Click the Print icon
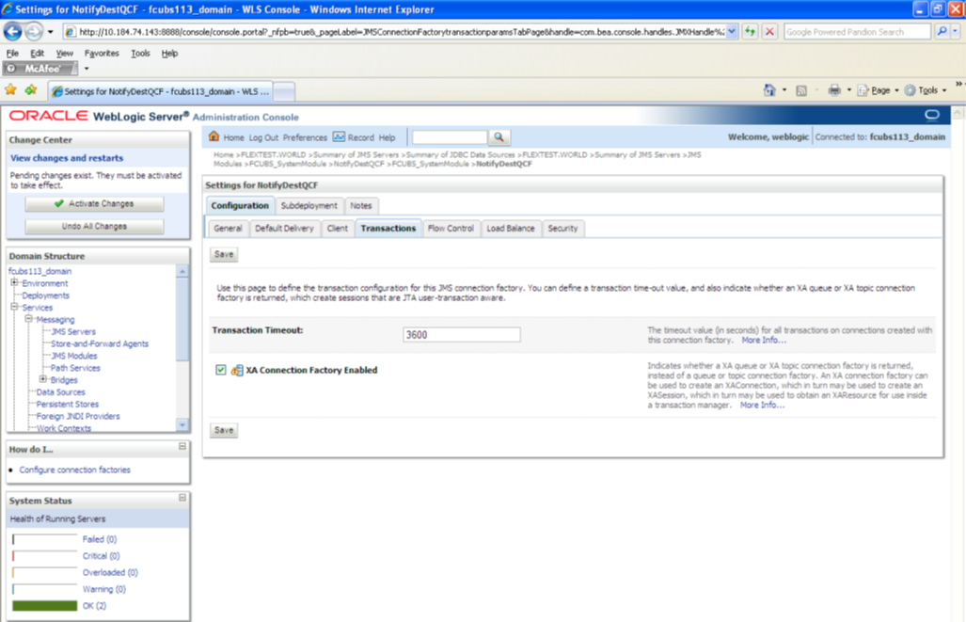This screenshot has width=966, height=622. click(834, 90)
